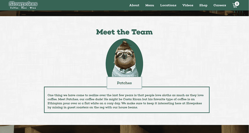249x133 pixels.
Task: Click the Patches name tag
Action: (x=124, y=83)
